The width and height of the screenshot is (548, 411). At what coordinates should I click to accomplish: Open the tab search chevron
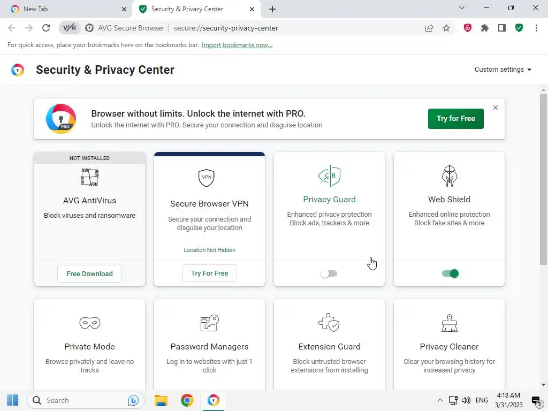point(462,8)
